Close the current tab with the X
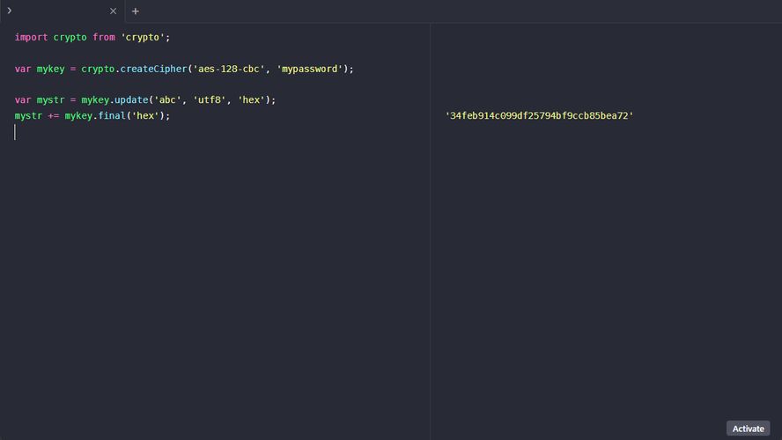Screen dimensions: 782x440 tap(114, 11)
